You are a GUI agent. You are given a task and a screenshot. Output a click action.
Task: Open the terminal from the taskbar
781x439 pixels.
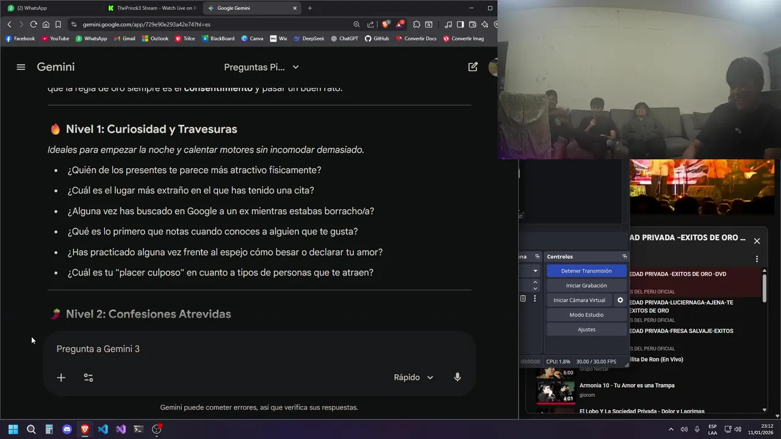[x=139, y=429]
